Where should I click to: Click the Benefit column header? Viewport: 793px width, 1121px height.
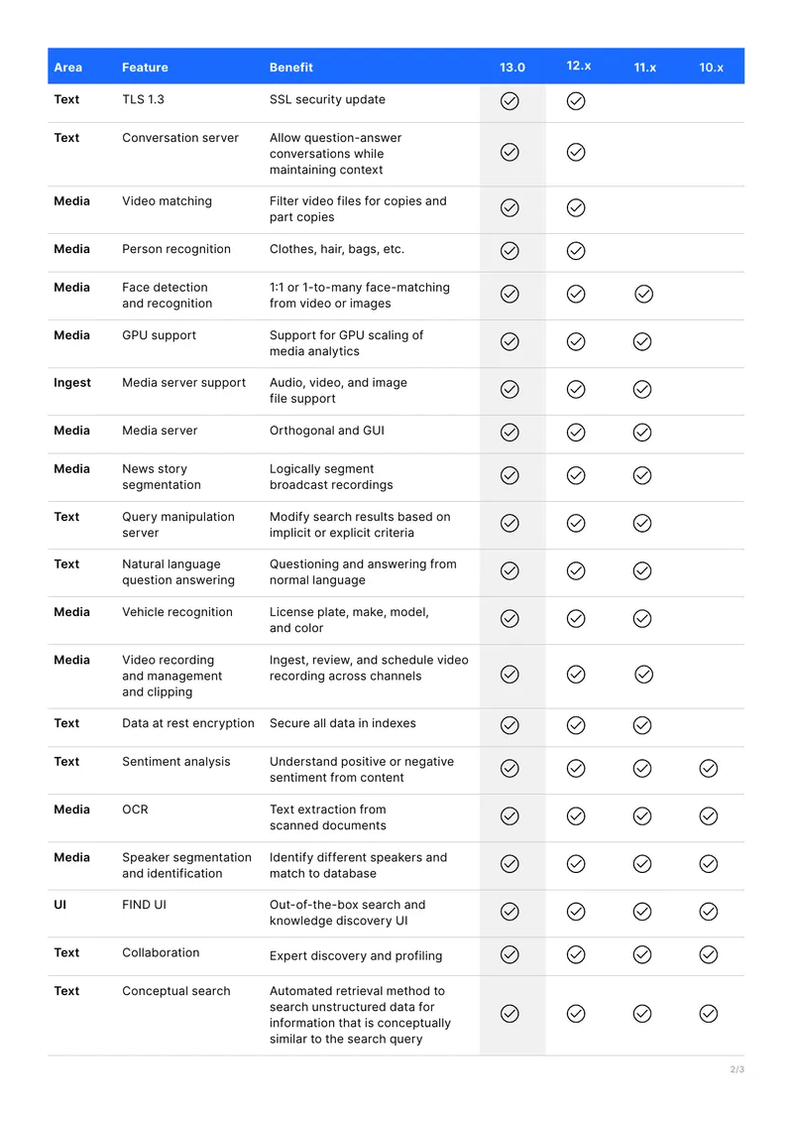coord(290,67)
